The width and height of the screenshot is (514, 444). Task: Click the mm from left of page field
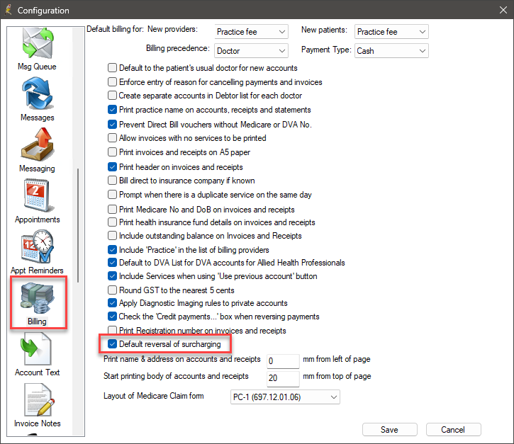click(284, 361)
